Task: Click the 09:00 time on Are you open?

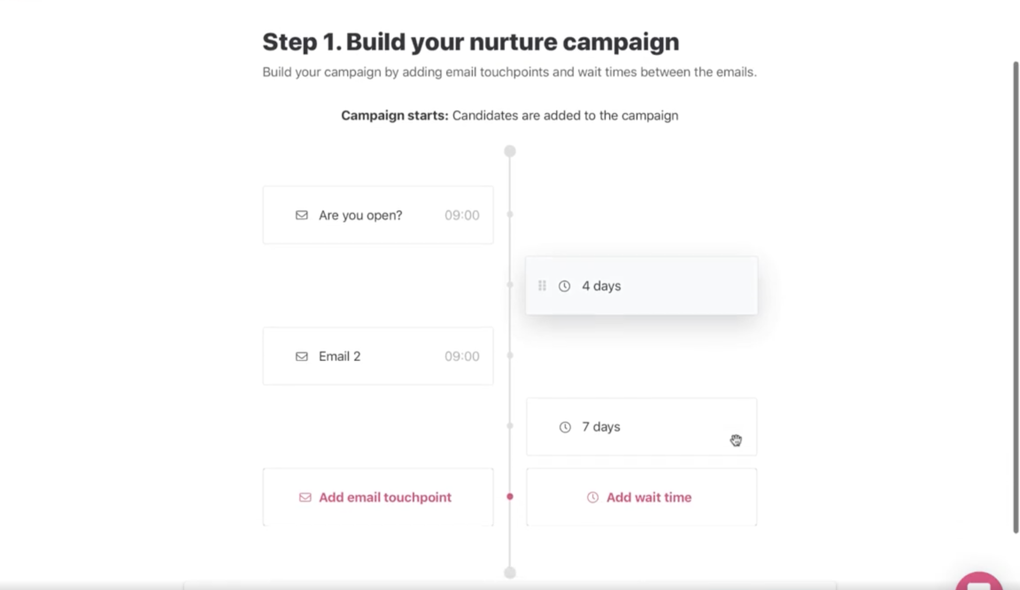Action: pyautogui.click(x=462, y=215)
